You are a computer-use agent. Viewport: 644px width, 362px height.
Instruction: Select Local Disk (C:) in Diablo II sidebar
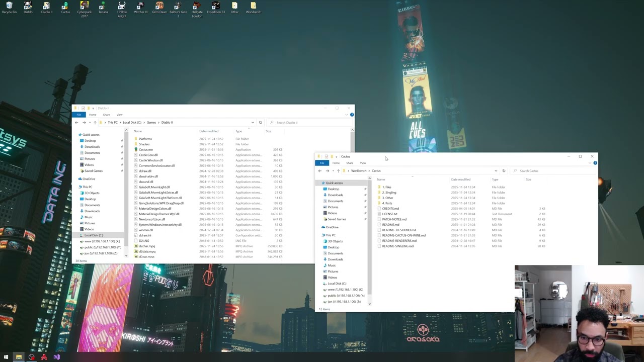(x=94, y=235)
